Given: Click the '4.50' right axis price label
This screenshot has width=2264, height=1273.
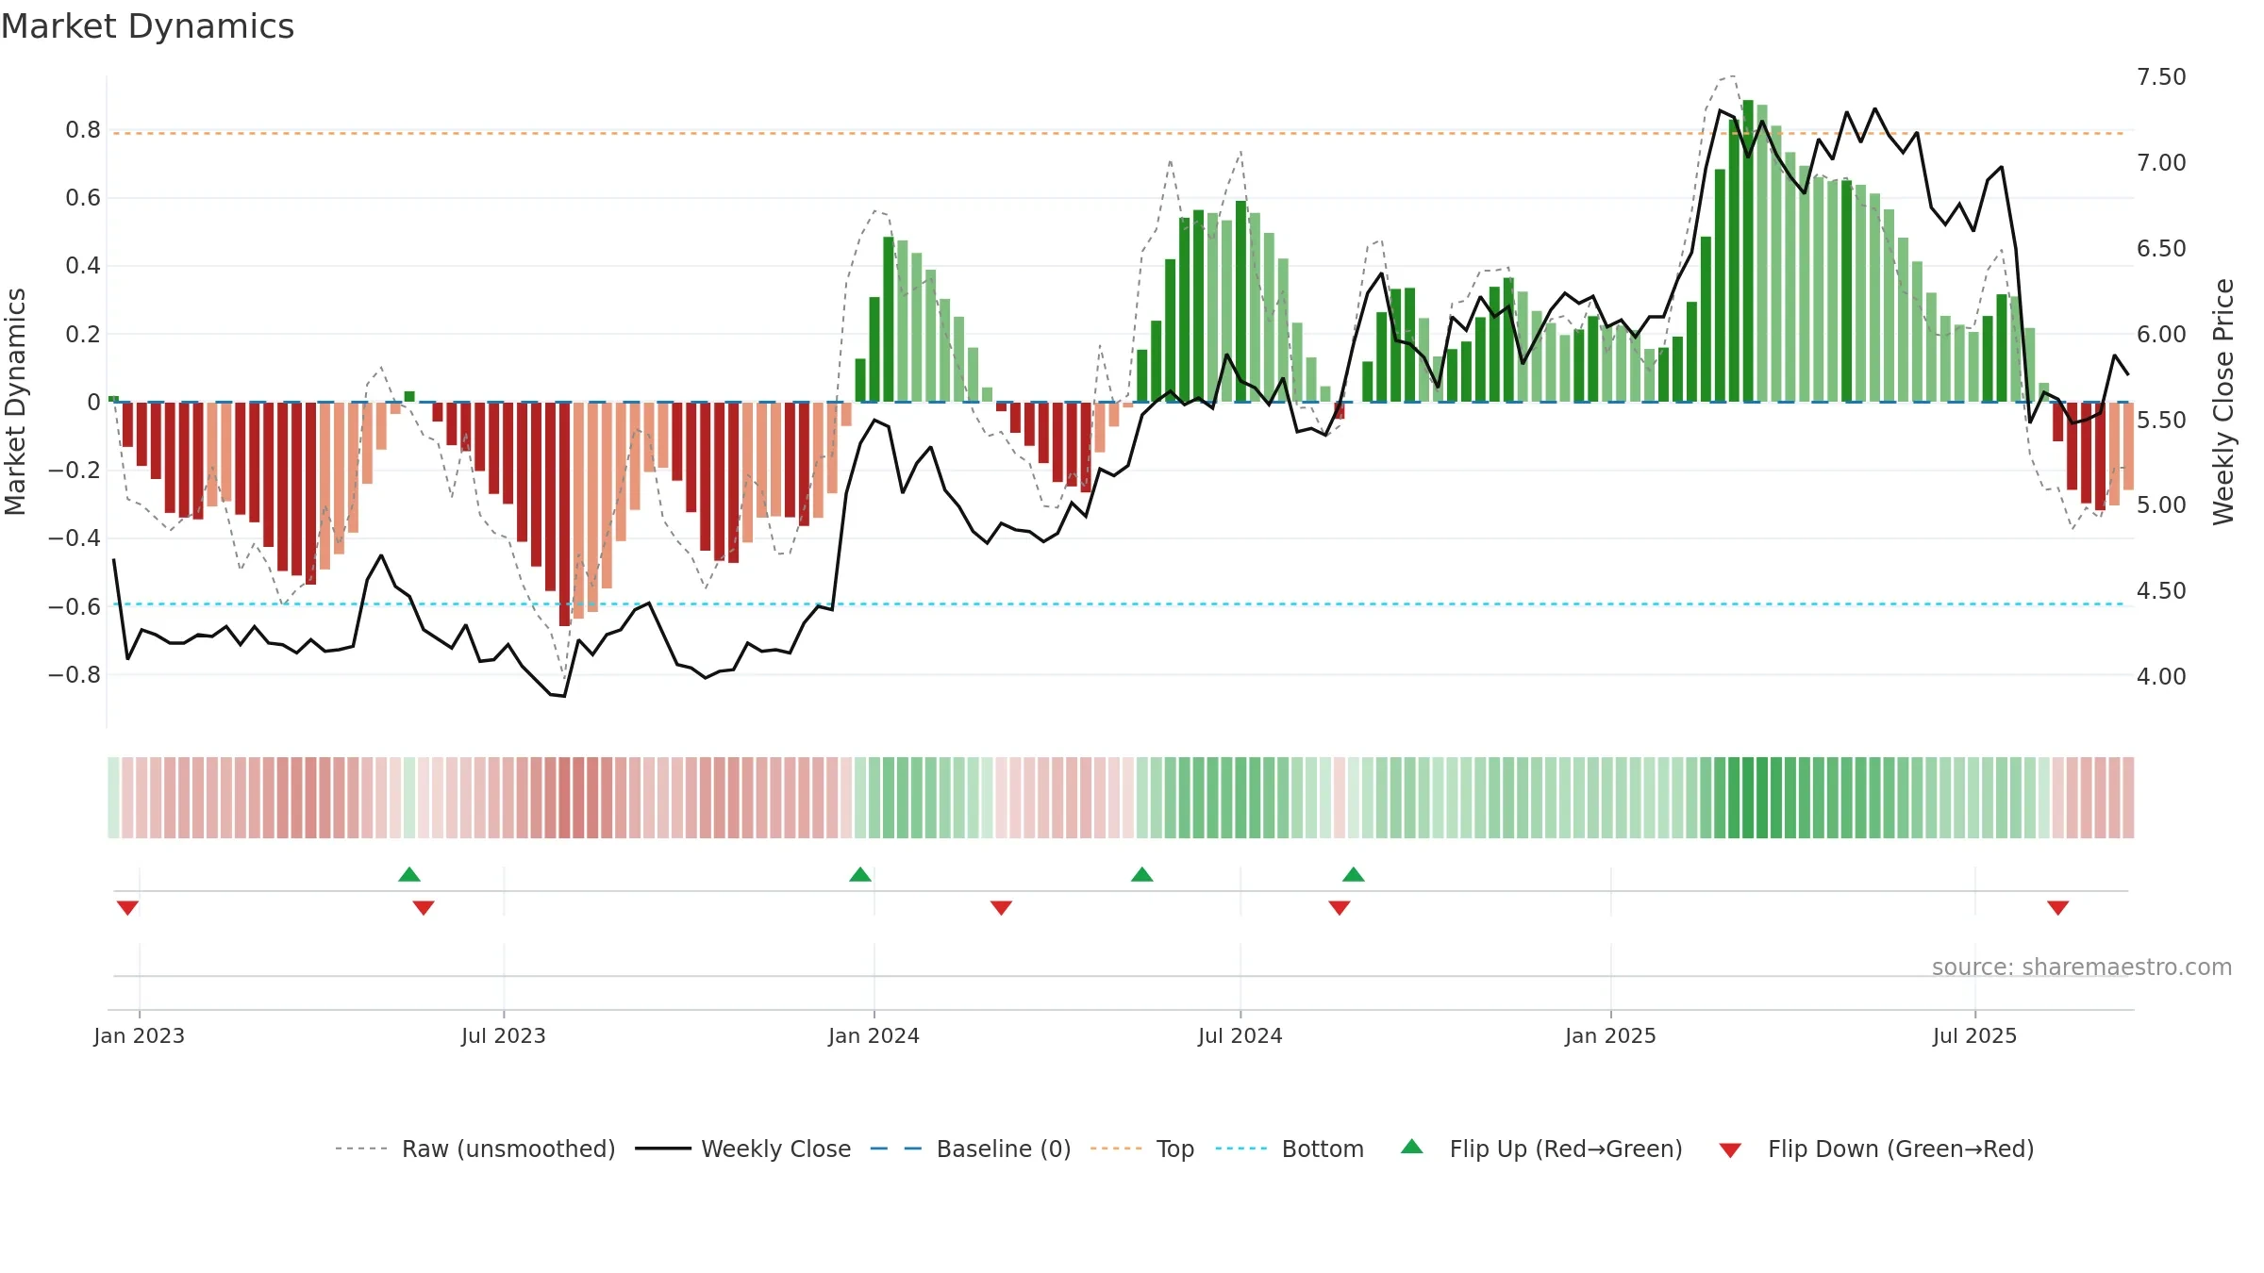Looking at the screenshot, I should click(2161, 591).
